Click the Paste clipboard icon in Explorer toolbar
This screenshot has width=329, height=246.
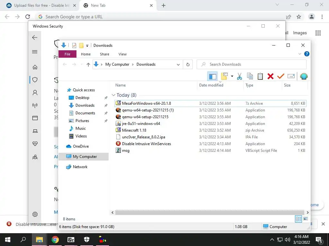(260, 76)
